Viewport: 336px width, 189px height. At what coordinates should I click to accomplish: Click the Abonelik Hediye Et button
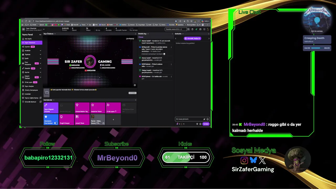(192, 38)
